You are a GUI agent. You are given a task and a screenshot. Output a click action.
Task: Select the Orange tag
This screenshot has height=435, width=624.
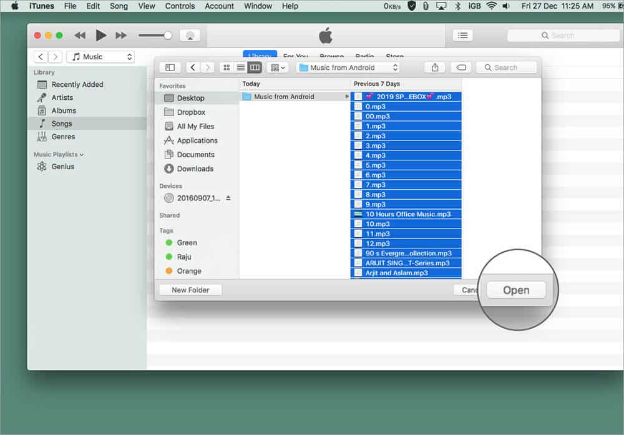(197, 271)
